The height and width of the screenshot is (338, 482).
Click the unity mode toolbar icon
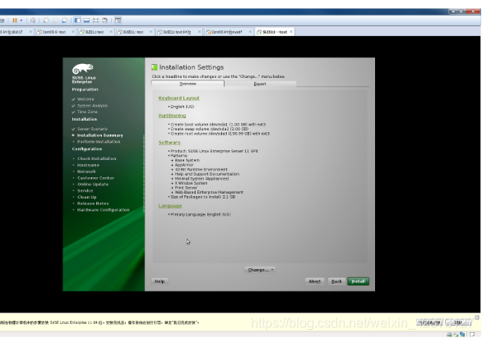[x=105, y=21]
